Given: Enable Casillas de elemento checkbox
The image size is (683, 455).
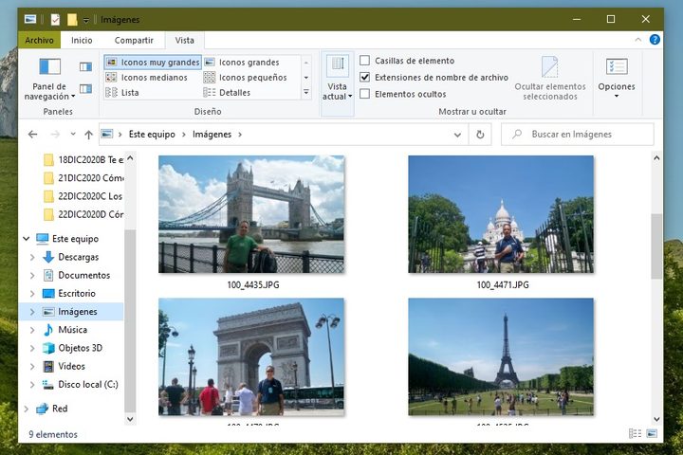Looking at the screenshot, I should coord(365,61).
